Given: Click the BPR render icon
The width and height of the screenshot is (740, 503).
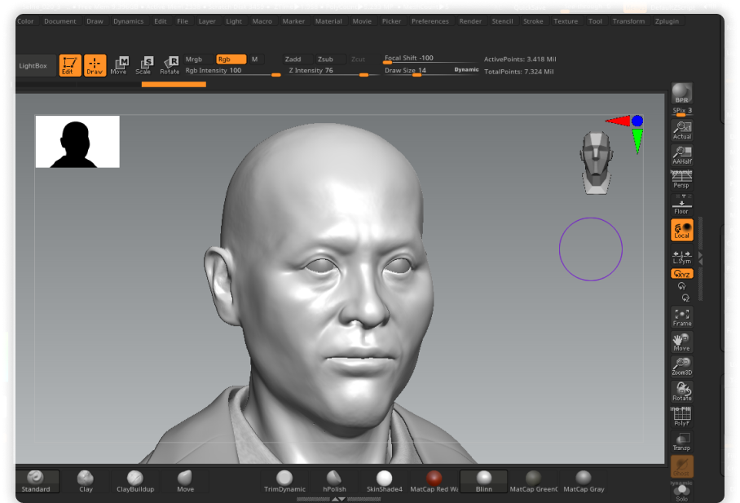Looking at the screenshot, I should click(682, 94).
